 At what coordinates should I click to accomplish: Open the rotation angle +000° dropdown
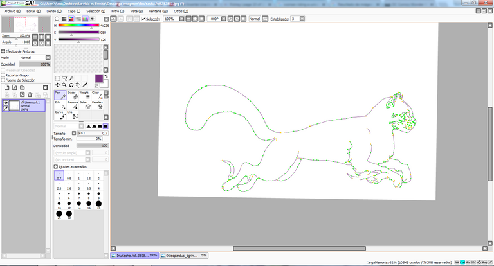pos(223,19)
